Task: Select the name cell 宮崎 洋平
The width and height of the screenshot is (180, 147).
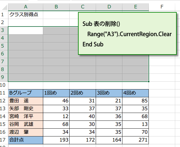Action: point(25,116)
